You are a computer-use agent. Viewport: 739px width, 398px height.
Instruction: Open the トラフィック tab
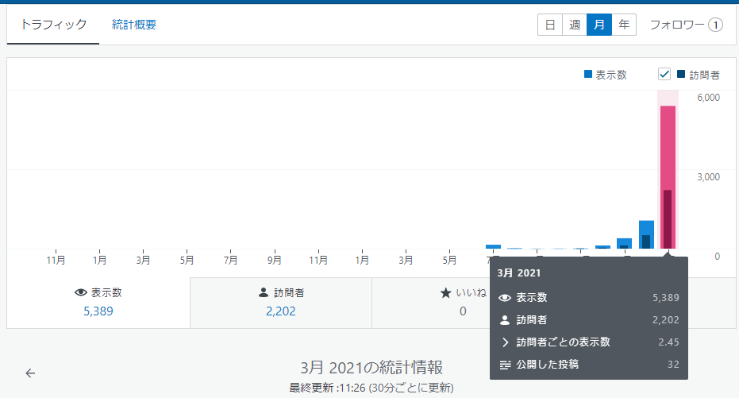53,25
